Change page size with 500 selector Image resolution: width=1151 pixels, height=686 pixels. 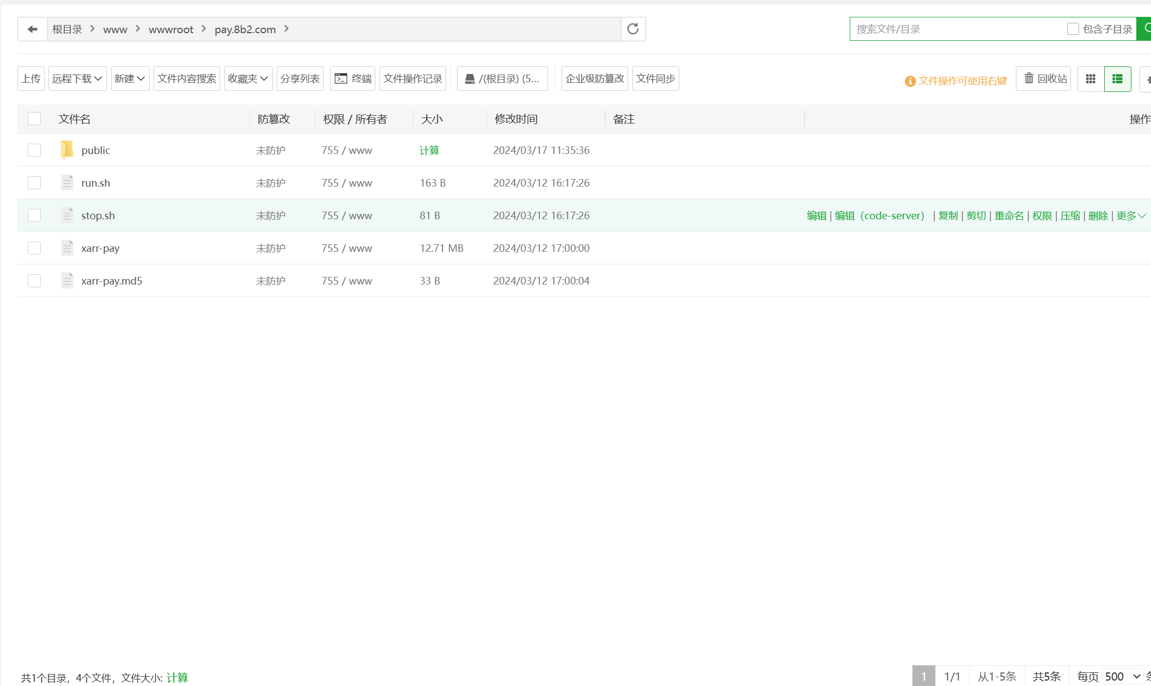pos(1118,676)
